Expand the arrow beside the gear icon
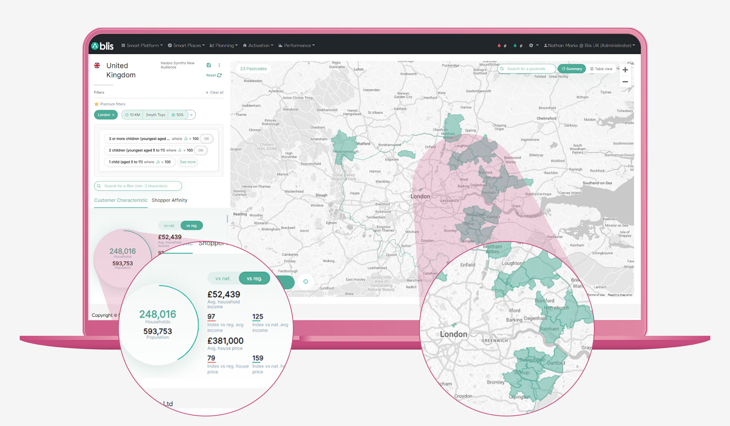The height and width of the screenshot is (426, 730). pyautogui.click(x=537, y=45)
